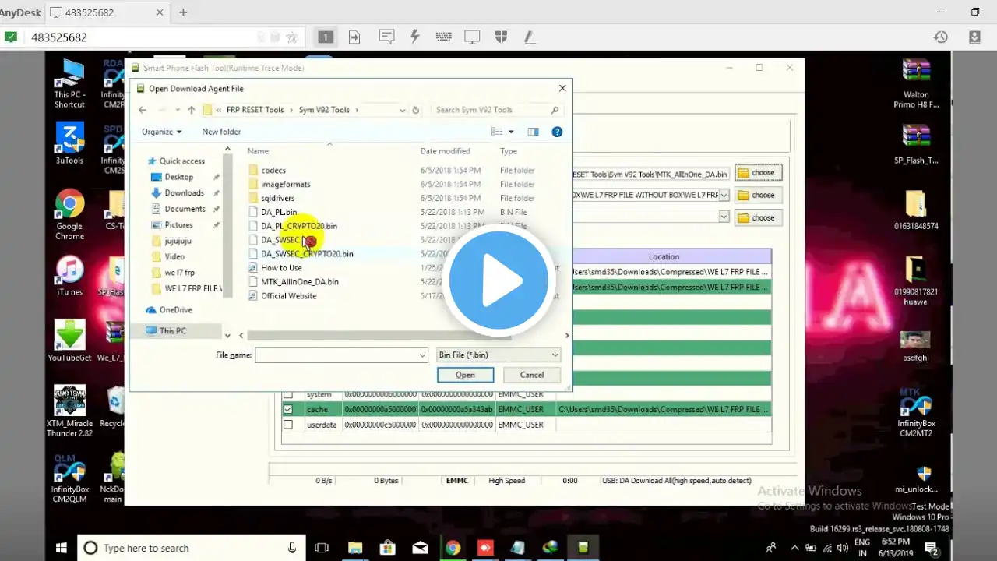
Task: Toggle the preview pane icon
Action: pyautogui.click(x=533, y=132)
